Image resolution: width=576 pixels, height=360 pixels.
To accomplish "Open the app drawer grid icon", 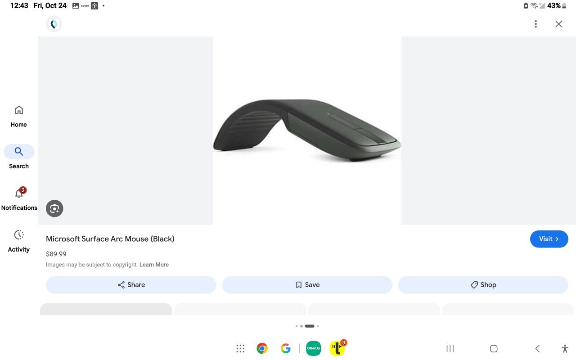I will click(240, 348).
